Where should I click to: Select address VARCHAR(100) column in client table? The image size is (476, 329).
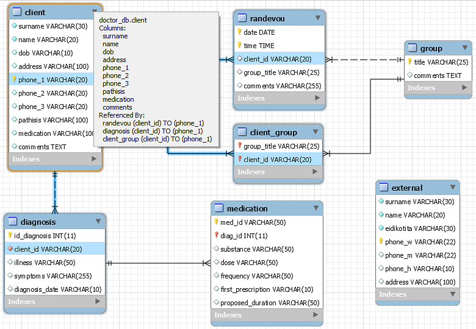tap(52, 66)
